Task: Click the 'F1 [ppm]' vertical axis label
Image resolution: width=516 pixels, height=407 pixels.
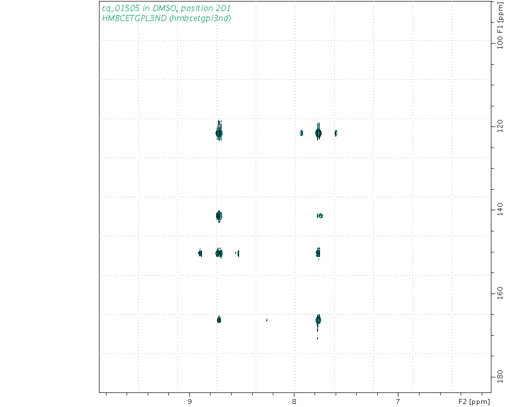Action: [x=500, y=17]
